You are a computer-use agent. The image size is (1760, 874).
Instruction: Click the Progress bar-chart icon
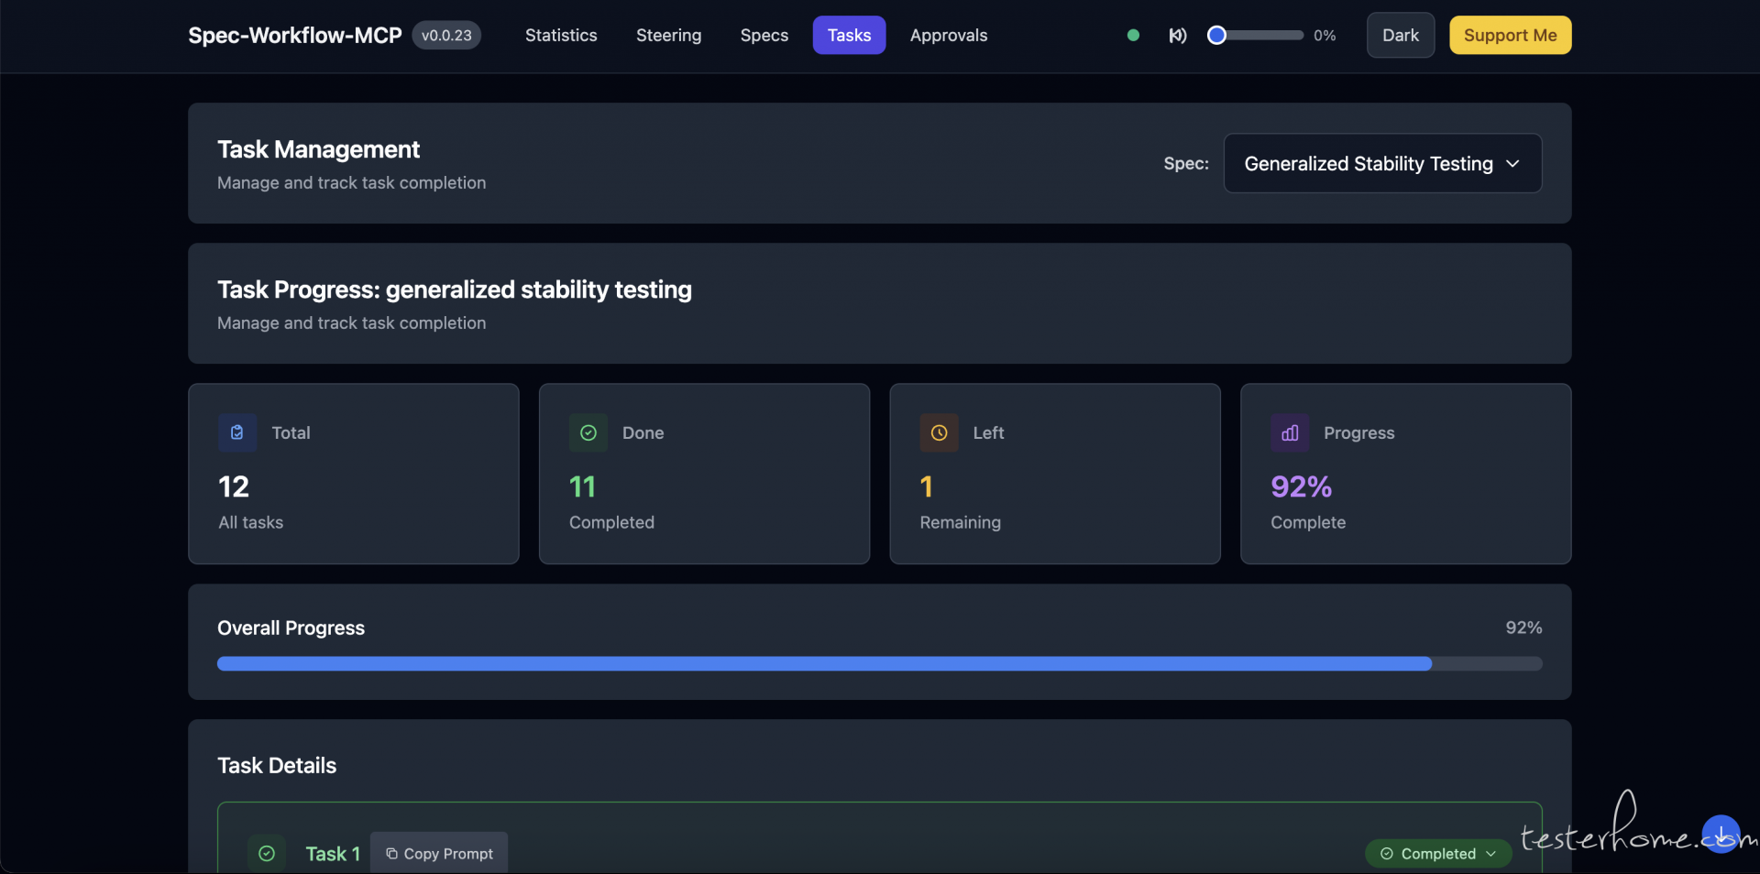coord(1290,432)
